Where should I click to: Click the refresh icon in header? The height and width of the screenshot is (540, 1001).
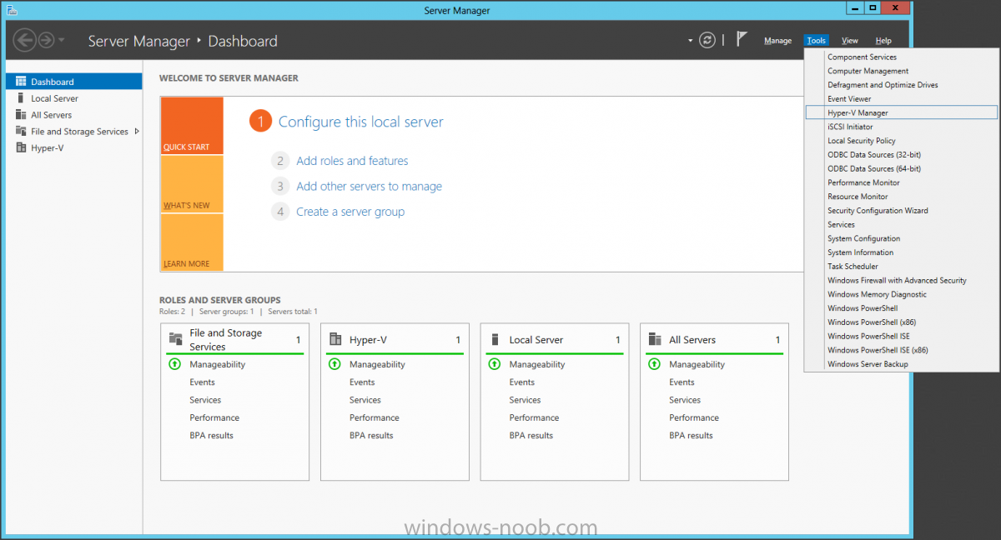pos(707,40)
